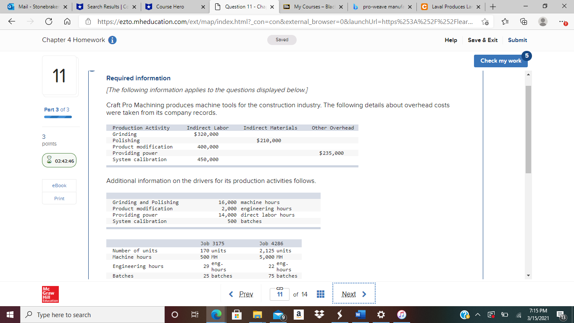Click the Check my work button
This screenshot has height=323, width=574.
coord(500,61)
